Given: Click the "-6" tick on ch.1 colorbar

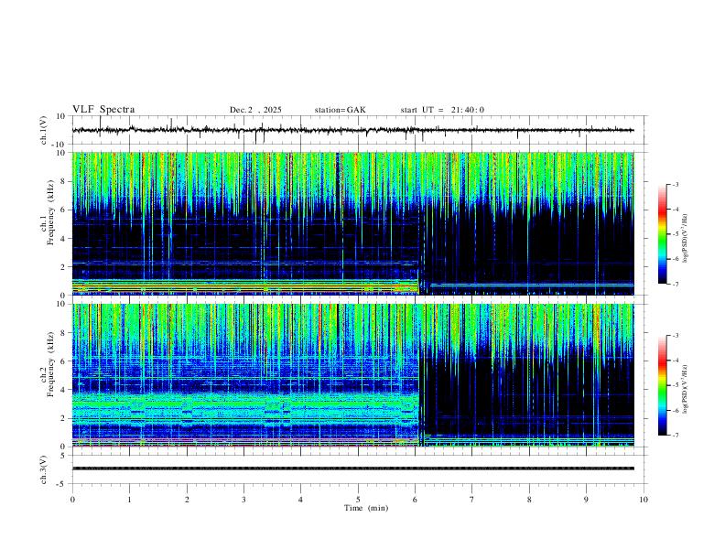Looking at the screenshot, I should click(x=675, y=259).
